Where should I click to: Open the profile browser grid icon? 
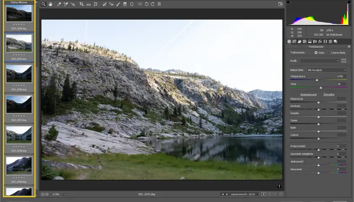343,61
